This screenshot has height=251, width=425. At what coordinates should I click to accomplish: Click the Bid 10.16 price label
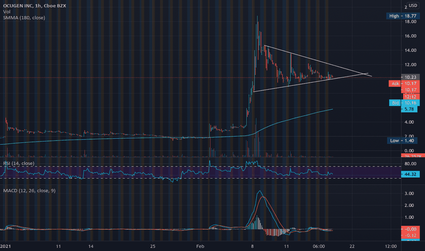click(x=404, y=103)
